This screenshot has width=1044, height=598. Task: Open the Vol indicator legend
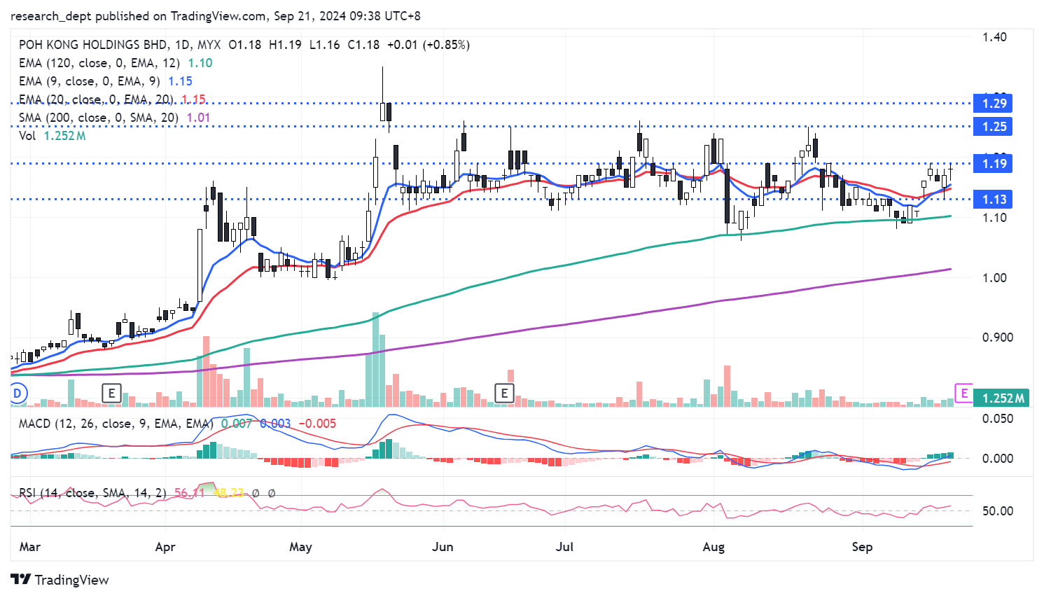pos(27,136)
